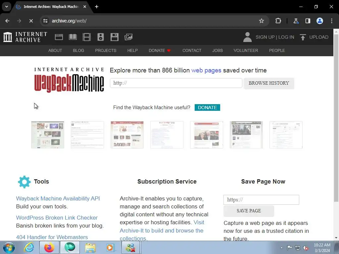Click the browser address bar URL

point(69,21)
